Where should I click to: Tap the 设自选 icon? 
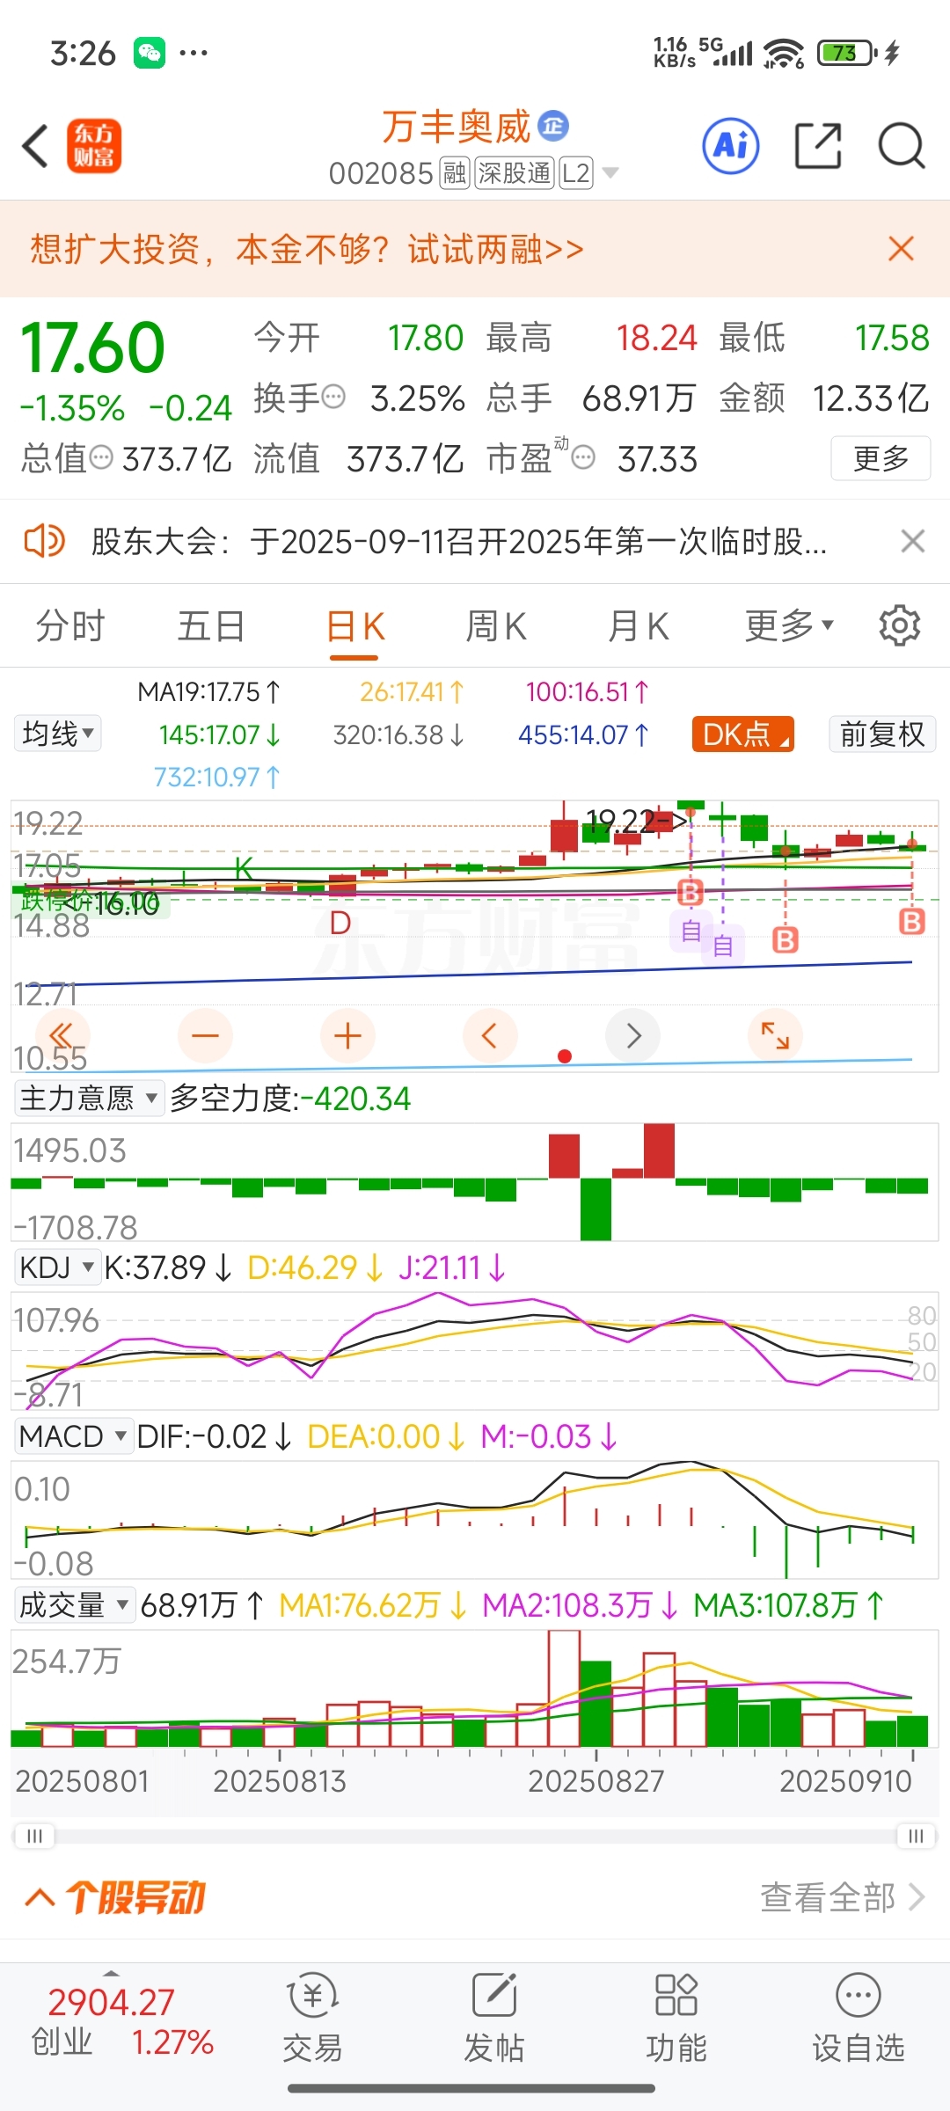[x=859, y=1994]
